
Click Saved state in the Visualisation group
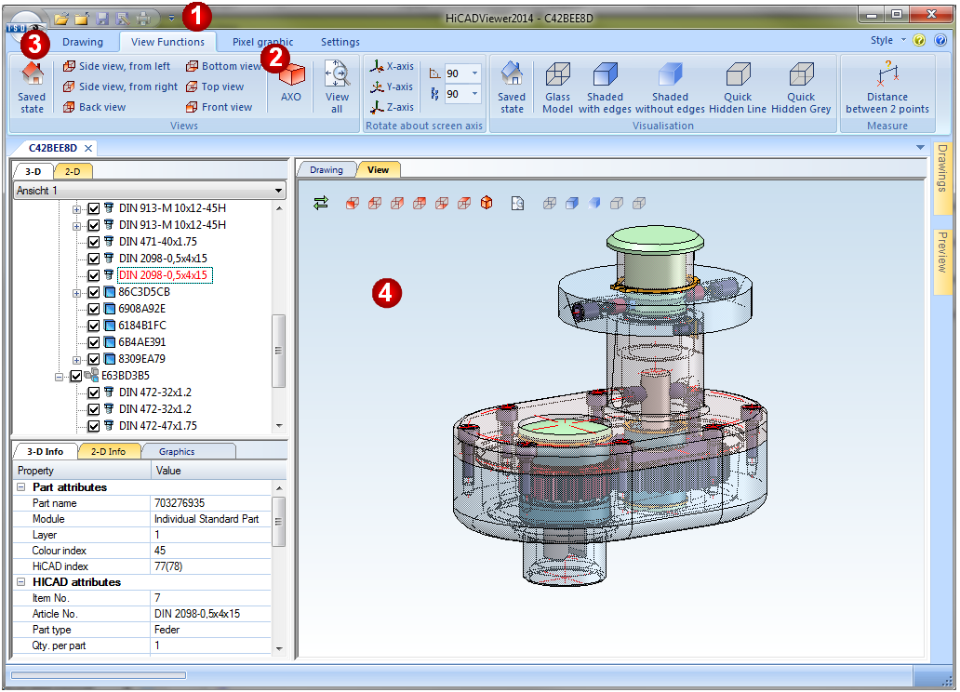(512, 86)
